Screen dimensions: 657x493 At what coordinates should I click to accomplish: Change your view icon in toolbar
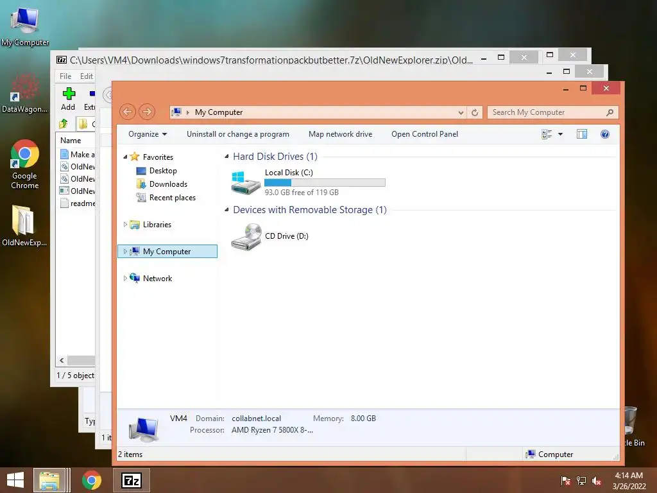click(x=547, y=134)
